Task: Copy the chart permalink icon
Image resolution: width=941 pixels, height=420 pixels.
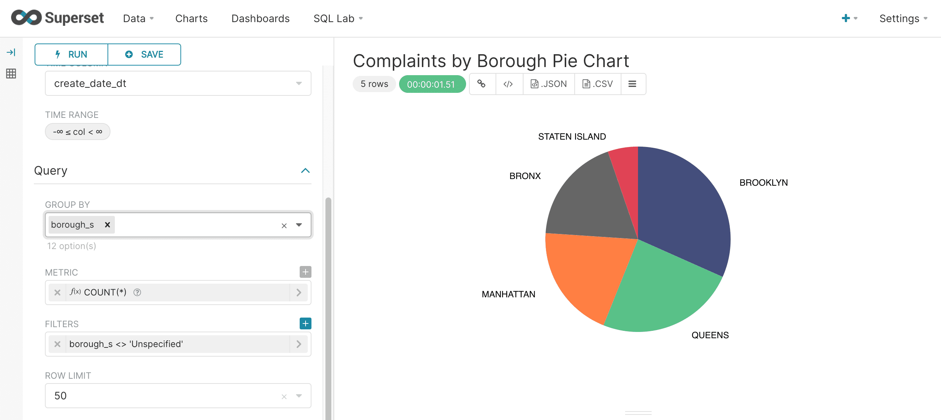Action: click(x=481, y=84)
